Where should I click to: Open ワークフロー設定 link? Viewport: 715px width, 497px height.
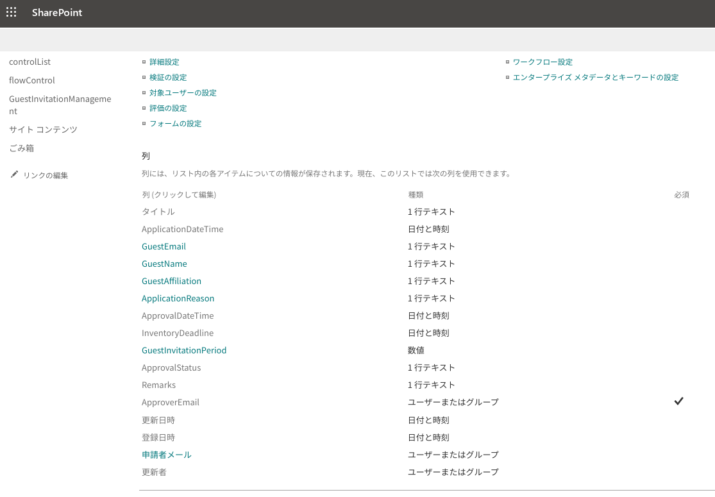coord(543,62)
